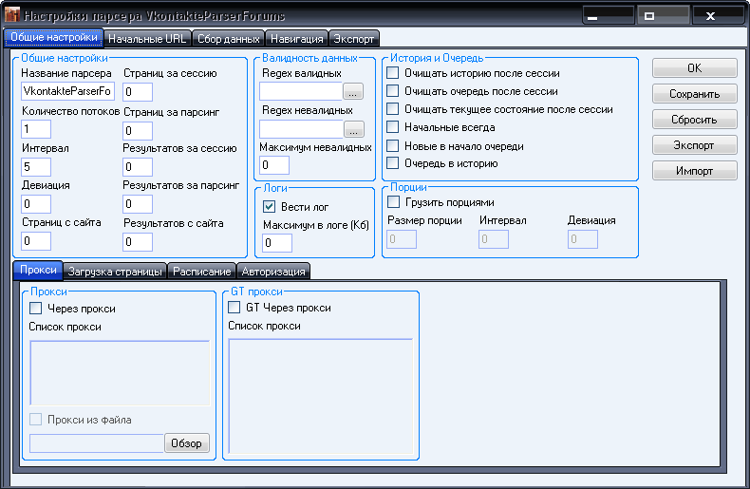
Task: Click the Максимум в логе input field
Action: tap(277, 243)
